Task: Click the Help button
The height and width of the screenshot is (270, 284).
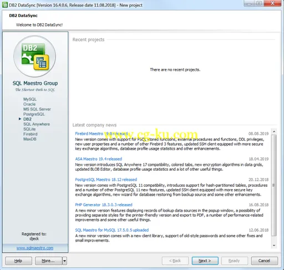Action: [18, 261]
